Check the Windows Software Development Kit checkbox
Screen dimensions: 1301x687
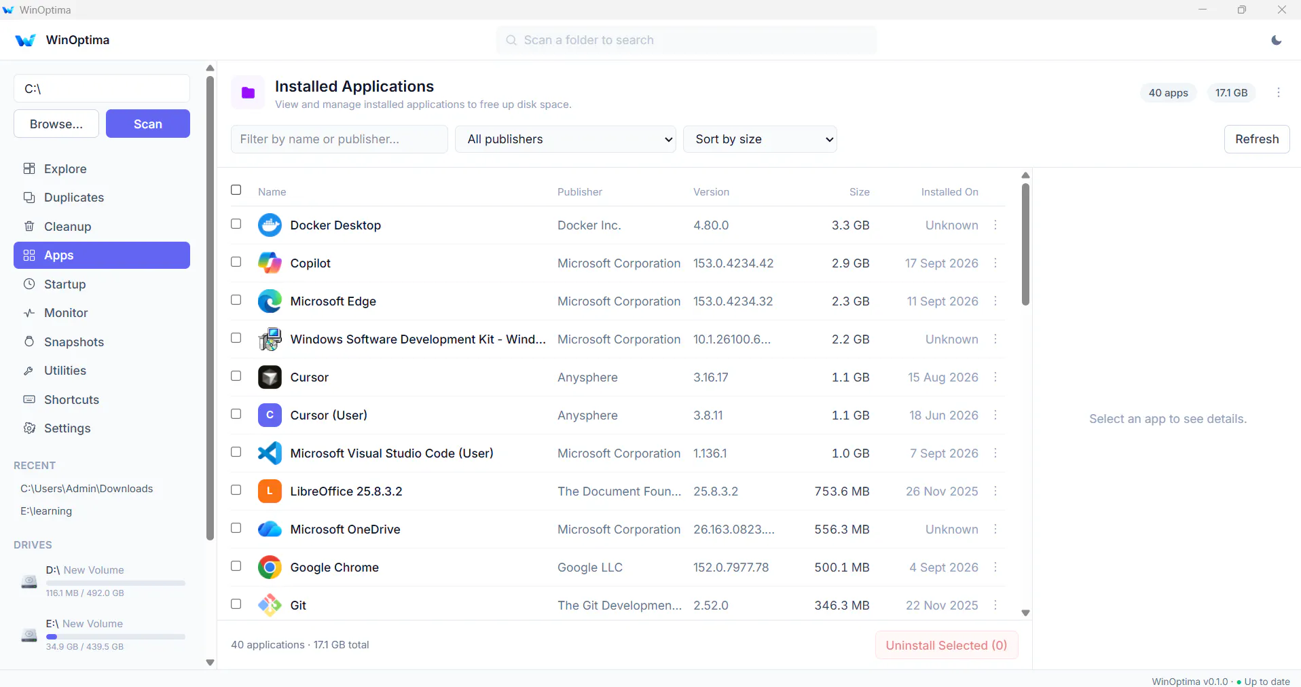(x=236, y=338)
